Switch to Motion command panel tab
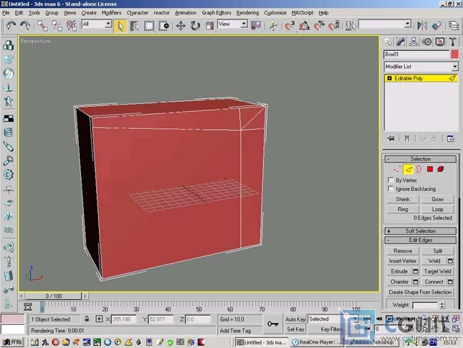This screenshot has height=348, width=463. click(x=427, y=42)
